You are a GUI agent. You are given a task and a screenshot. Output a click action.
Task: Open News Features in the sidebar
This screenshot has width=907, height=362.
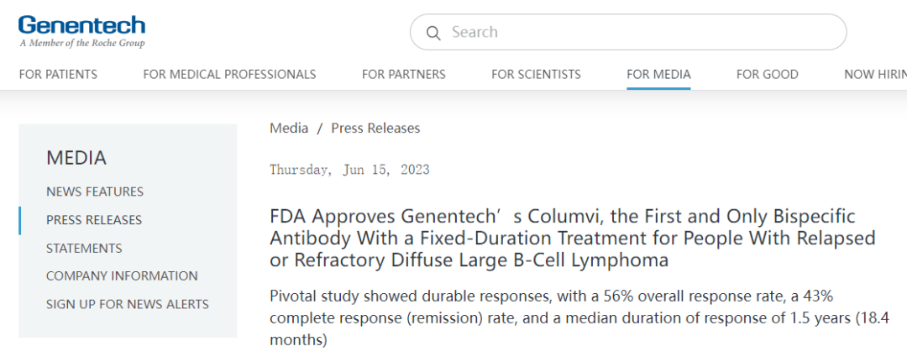tap(95, 191)
